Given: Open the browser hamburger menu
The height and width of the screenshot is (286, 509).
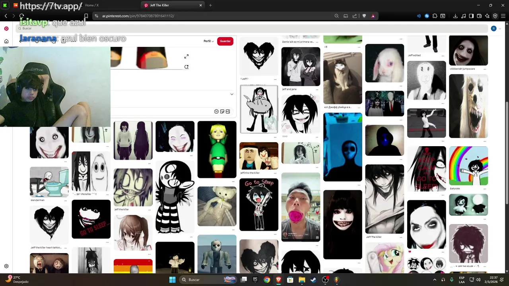Looking at the screenshot, I should [503, 16].
